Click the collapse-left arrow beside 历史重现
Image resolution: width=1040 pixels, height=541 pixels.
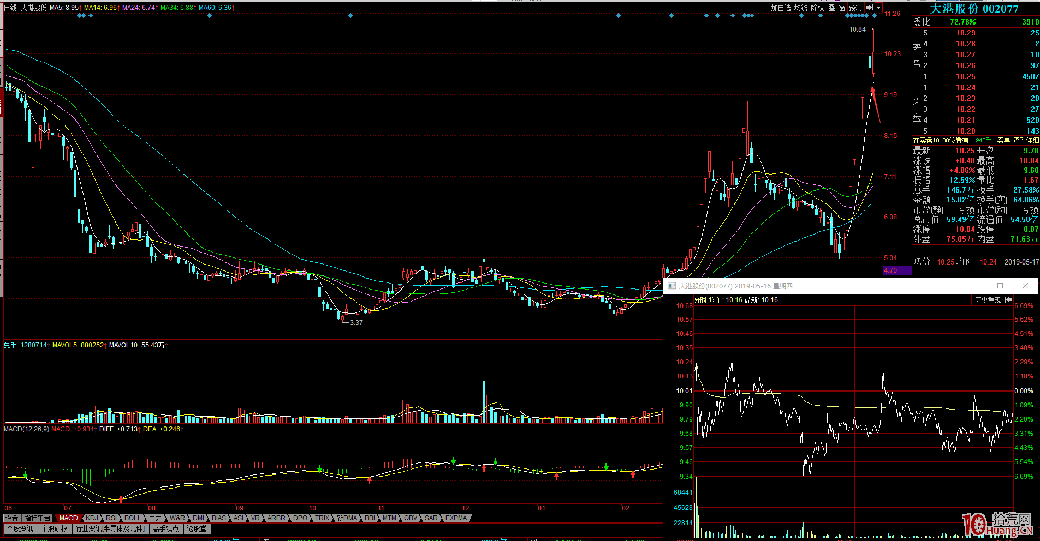1008,300
